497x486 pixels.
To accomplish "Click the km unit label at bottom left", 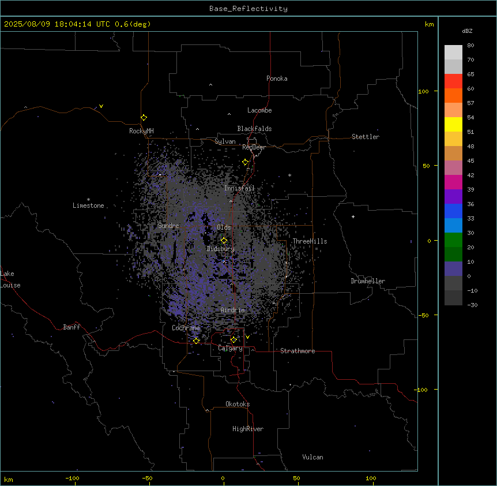I will point(9,479).
